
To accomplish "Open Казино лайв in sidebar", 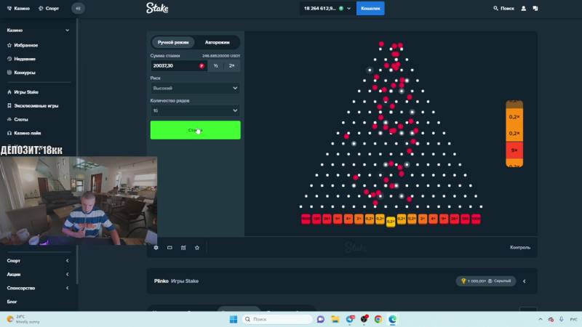I will click(24, 133).
